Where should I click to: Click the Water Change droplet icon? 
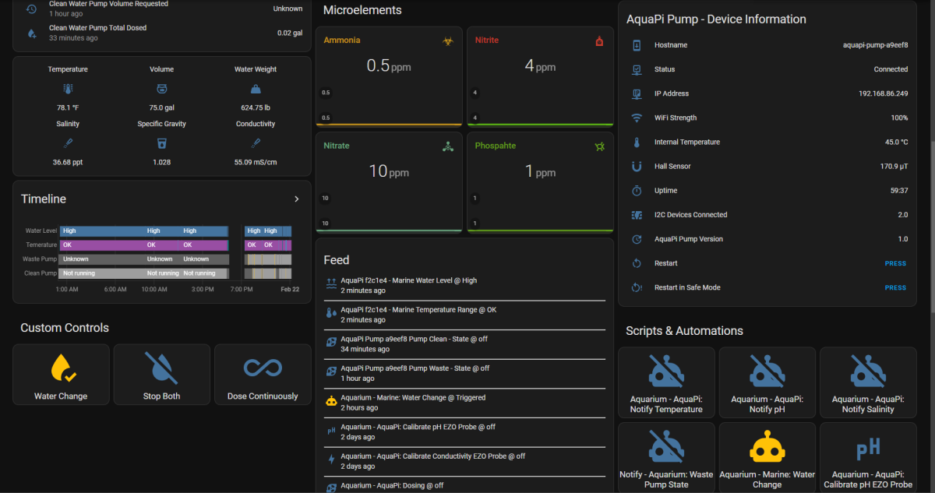[62, 368]
